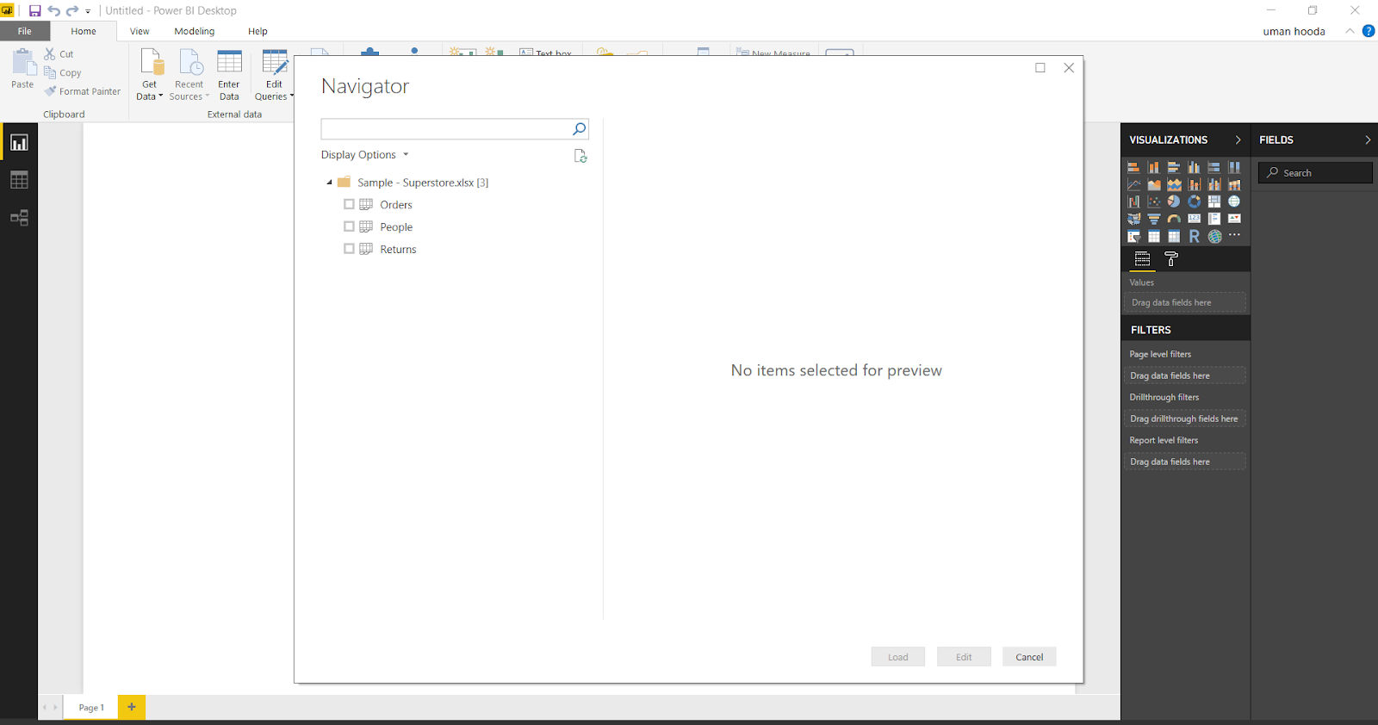Select the Home ribbon tab

coord(84,31)
